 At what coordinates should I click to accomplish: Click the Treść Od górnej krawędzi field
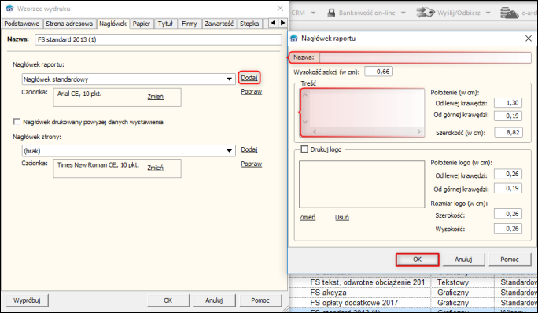(x=508, y=116)
